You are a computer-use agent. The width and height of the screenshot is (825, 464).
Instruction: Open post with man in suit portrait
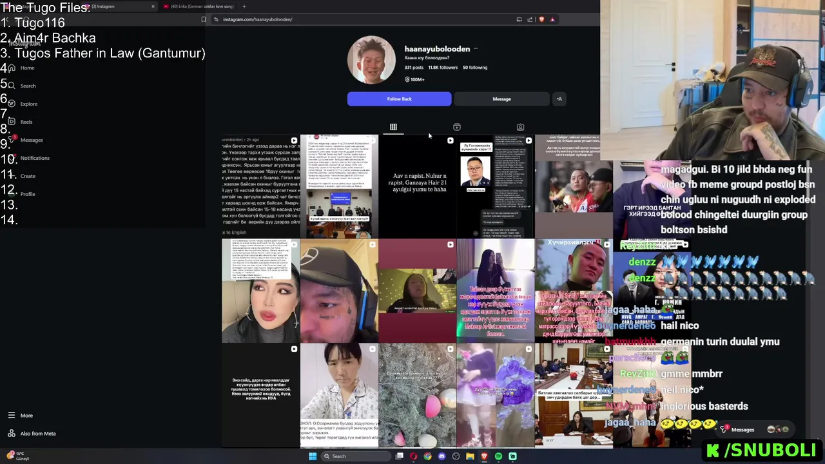coord(495,186)
